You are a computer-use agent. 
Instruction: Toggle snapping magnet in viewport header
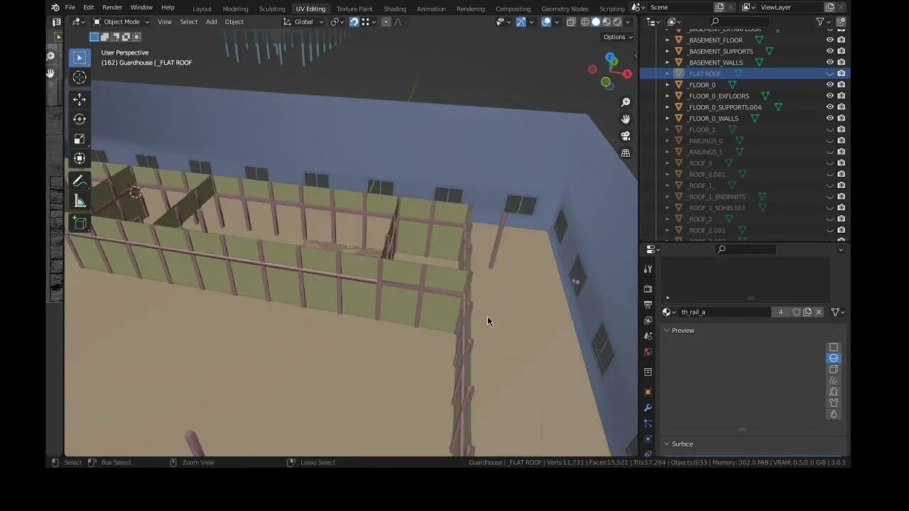(354, 22)
